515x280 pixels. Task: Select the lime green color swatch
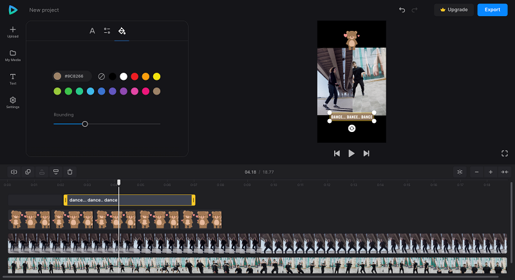[57, 91]
